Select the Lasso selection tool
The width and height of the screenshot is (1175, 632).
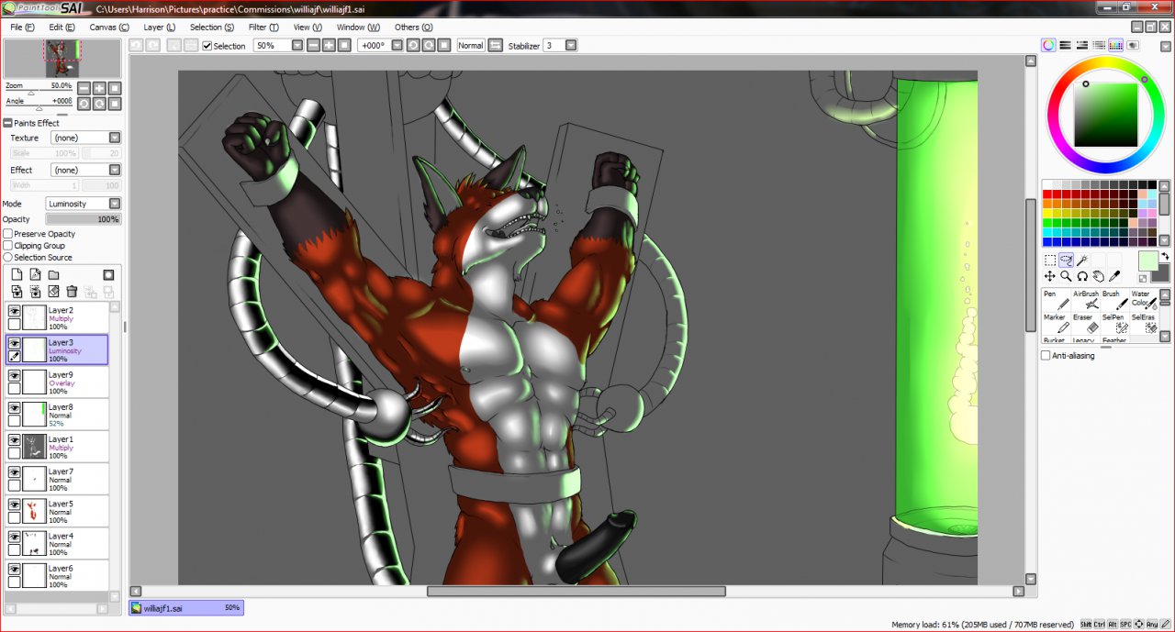tap(1066, 261)
